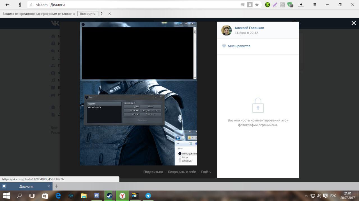Launch Microsoft Store from taskbar

[45, 196]
